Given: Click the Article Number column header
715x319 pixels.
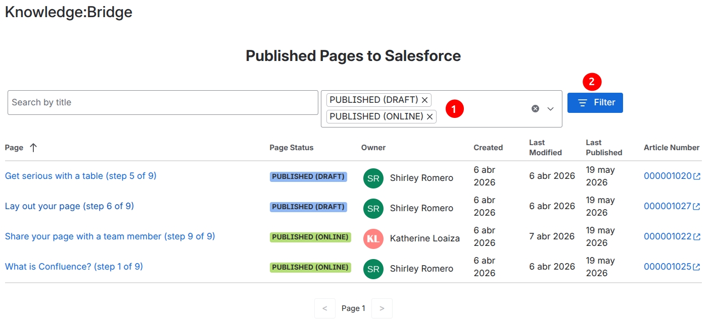Looking at the screenshot, I should [x=672, y=148].
